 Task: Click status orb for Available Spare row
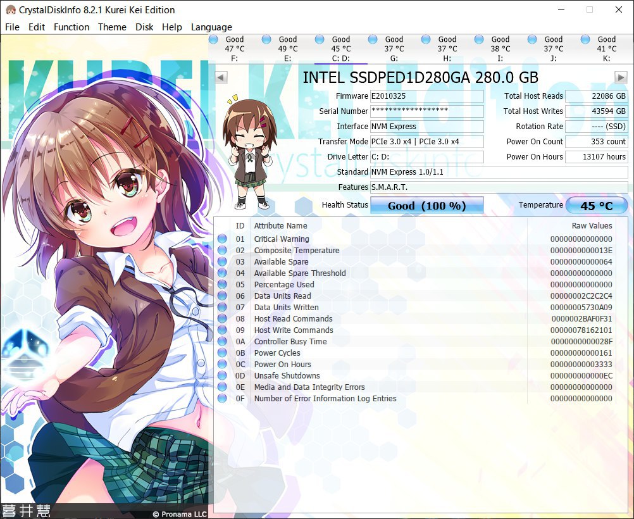[222, 262]
